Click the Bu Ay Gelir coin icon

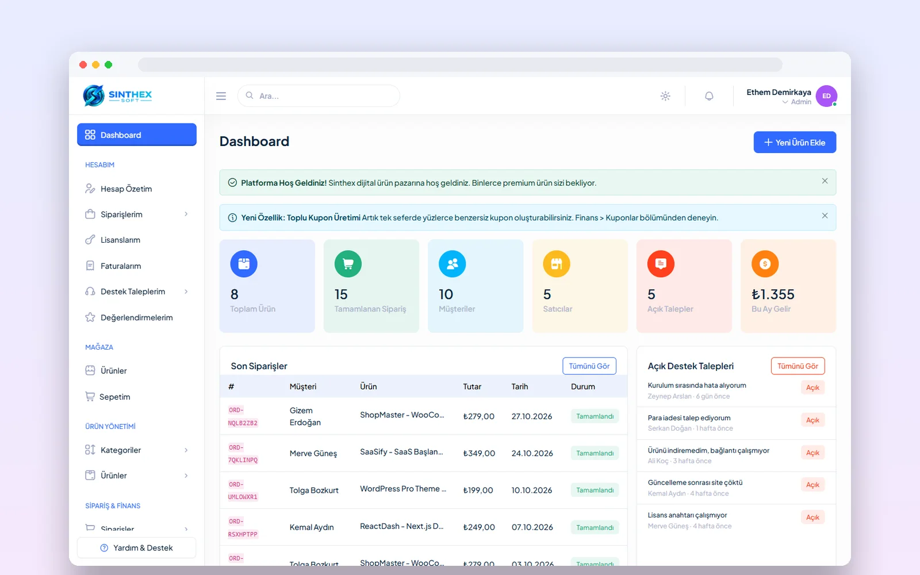[765, 264]
